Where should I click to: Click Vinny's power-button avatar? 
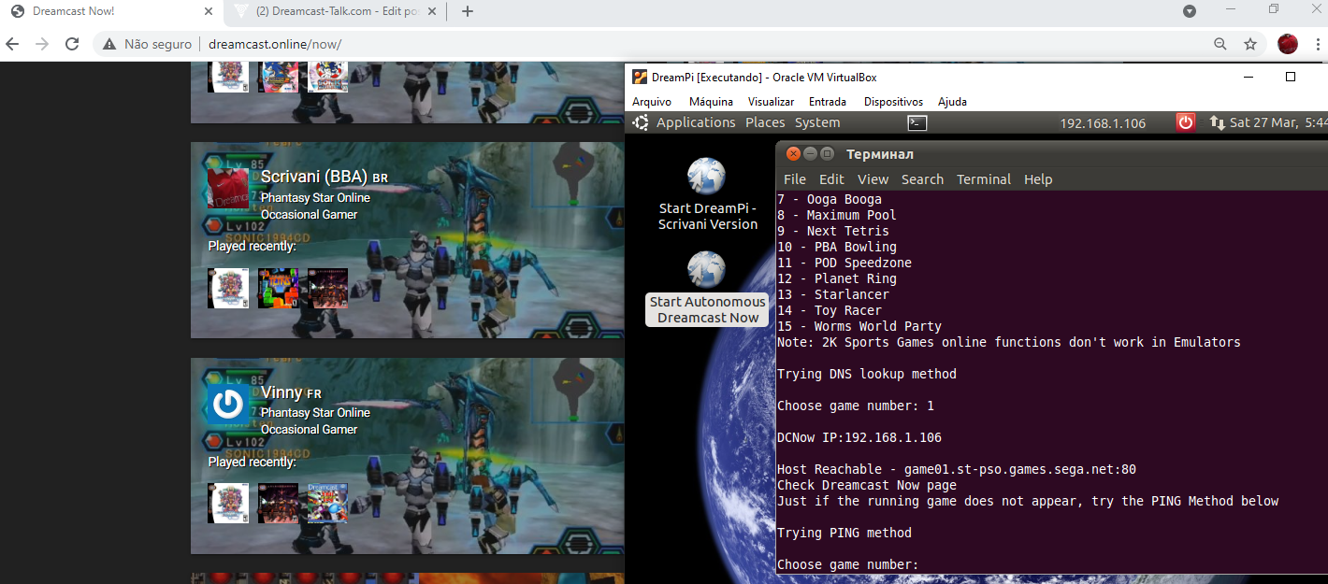click(228, 405)
